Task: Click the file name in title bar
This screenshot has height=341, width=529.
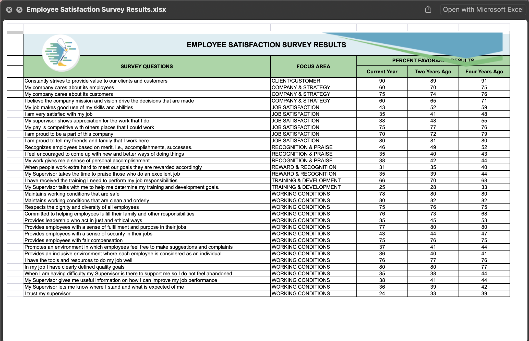Action: coord(96,9)
